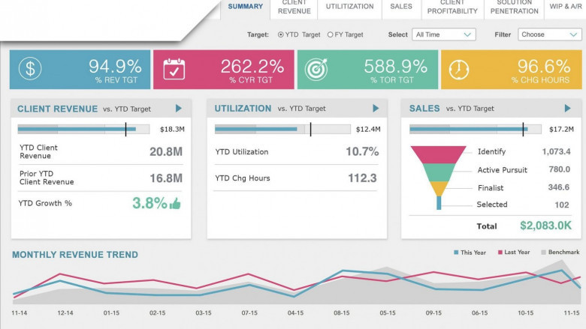The height and width of the screenshot is (329, 586).
Task: Select the YTD Target radio button
Action: (281, 34)
